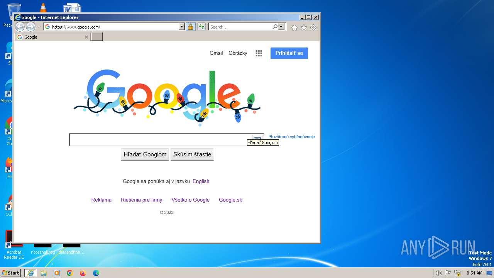Click the IE window title bar icon

pos(18,17)
